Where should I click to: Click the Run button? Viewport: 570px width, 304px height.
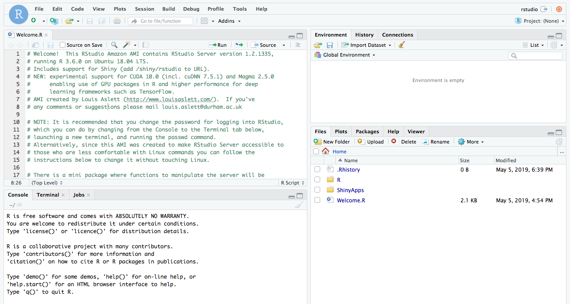pyautogui.click(x=218, y=45)
